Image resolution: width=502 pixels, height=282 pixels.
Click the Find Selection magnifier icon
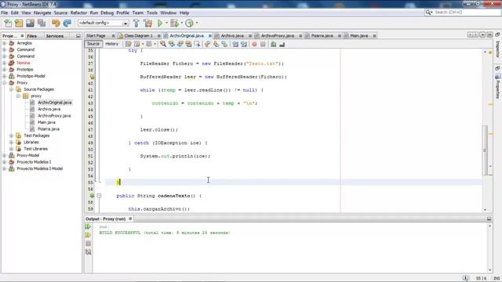tap(163, 44)
